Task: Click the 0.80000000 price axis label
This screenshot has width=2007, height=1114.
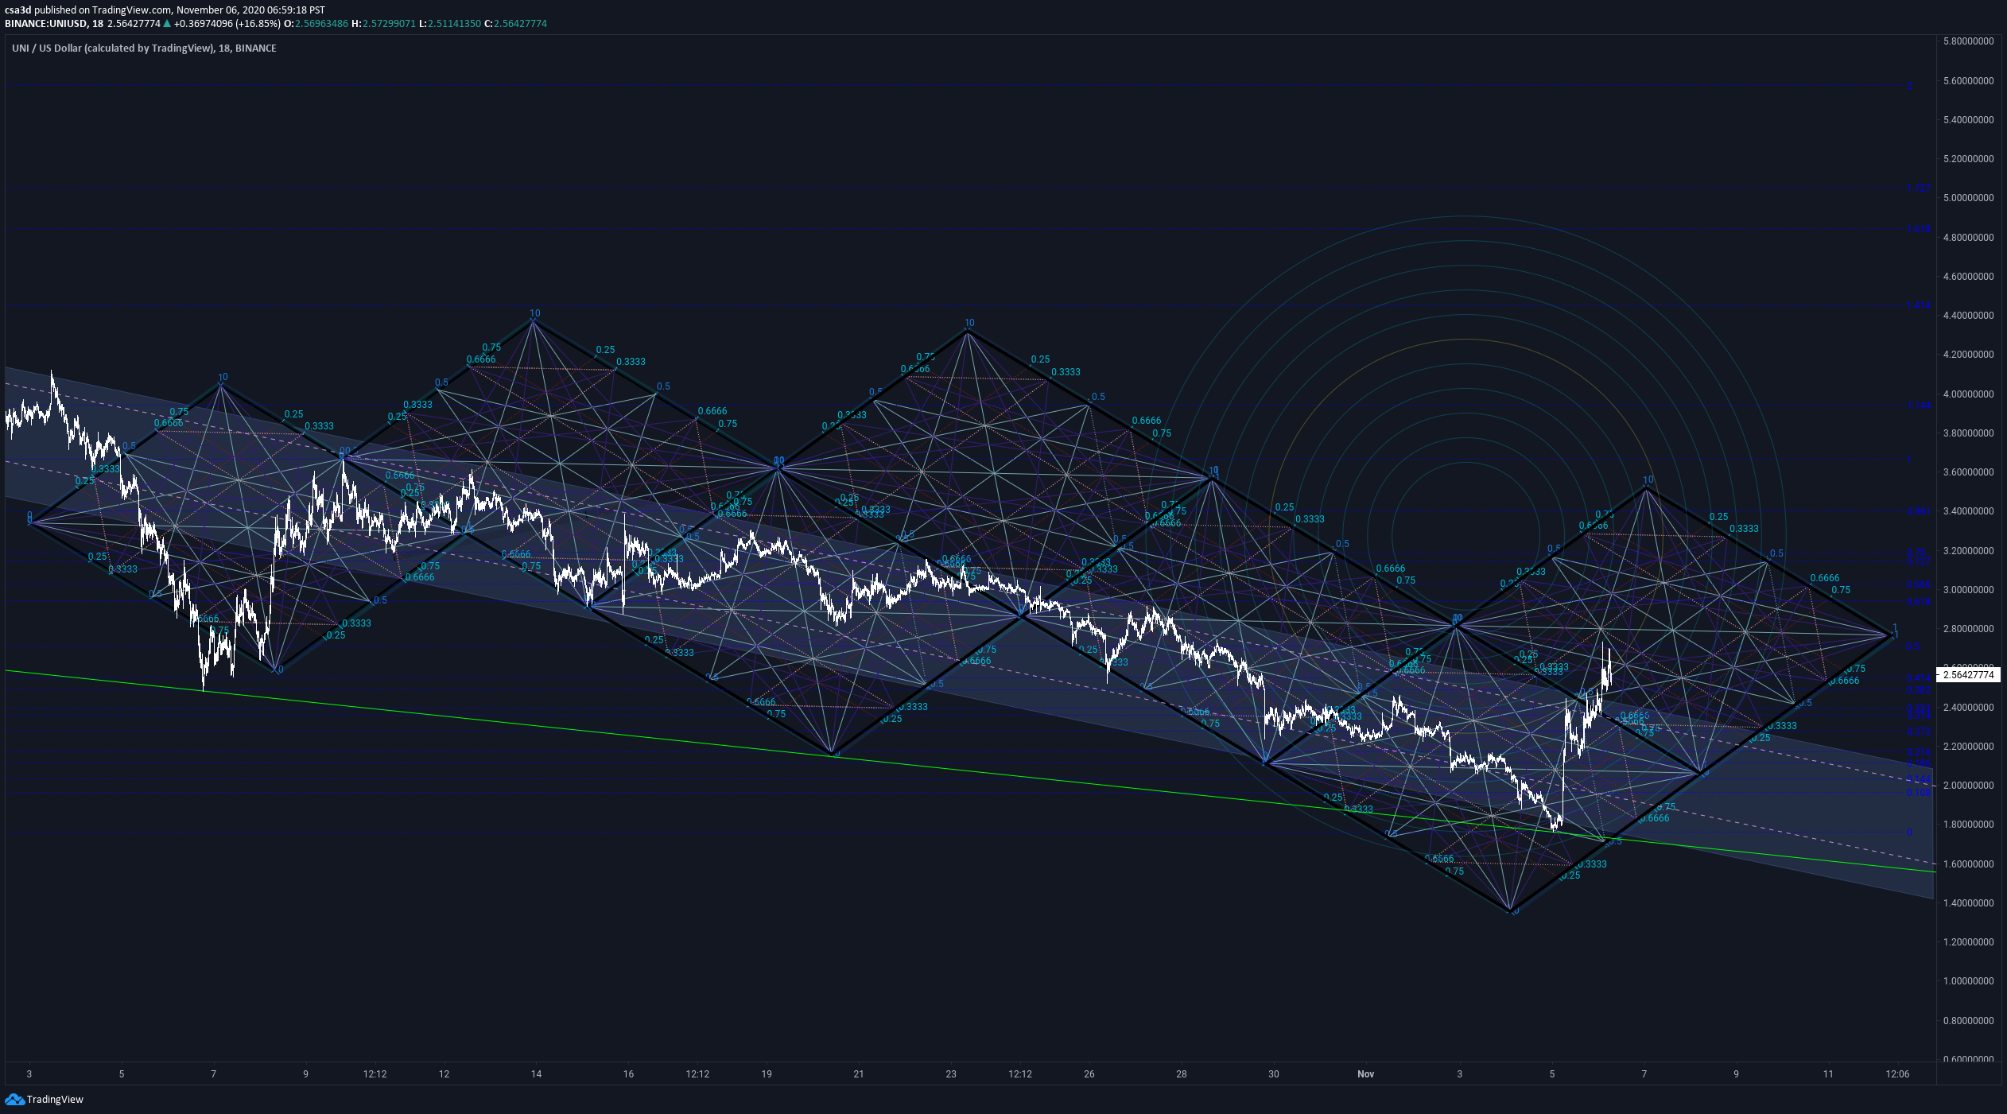Action: click(x=1969, y=1021)
